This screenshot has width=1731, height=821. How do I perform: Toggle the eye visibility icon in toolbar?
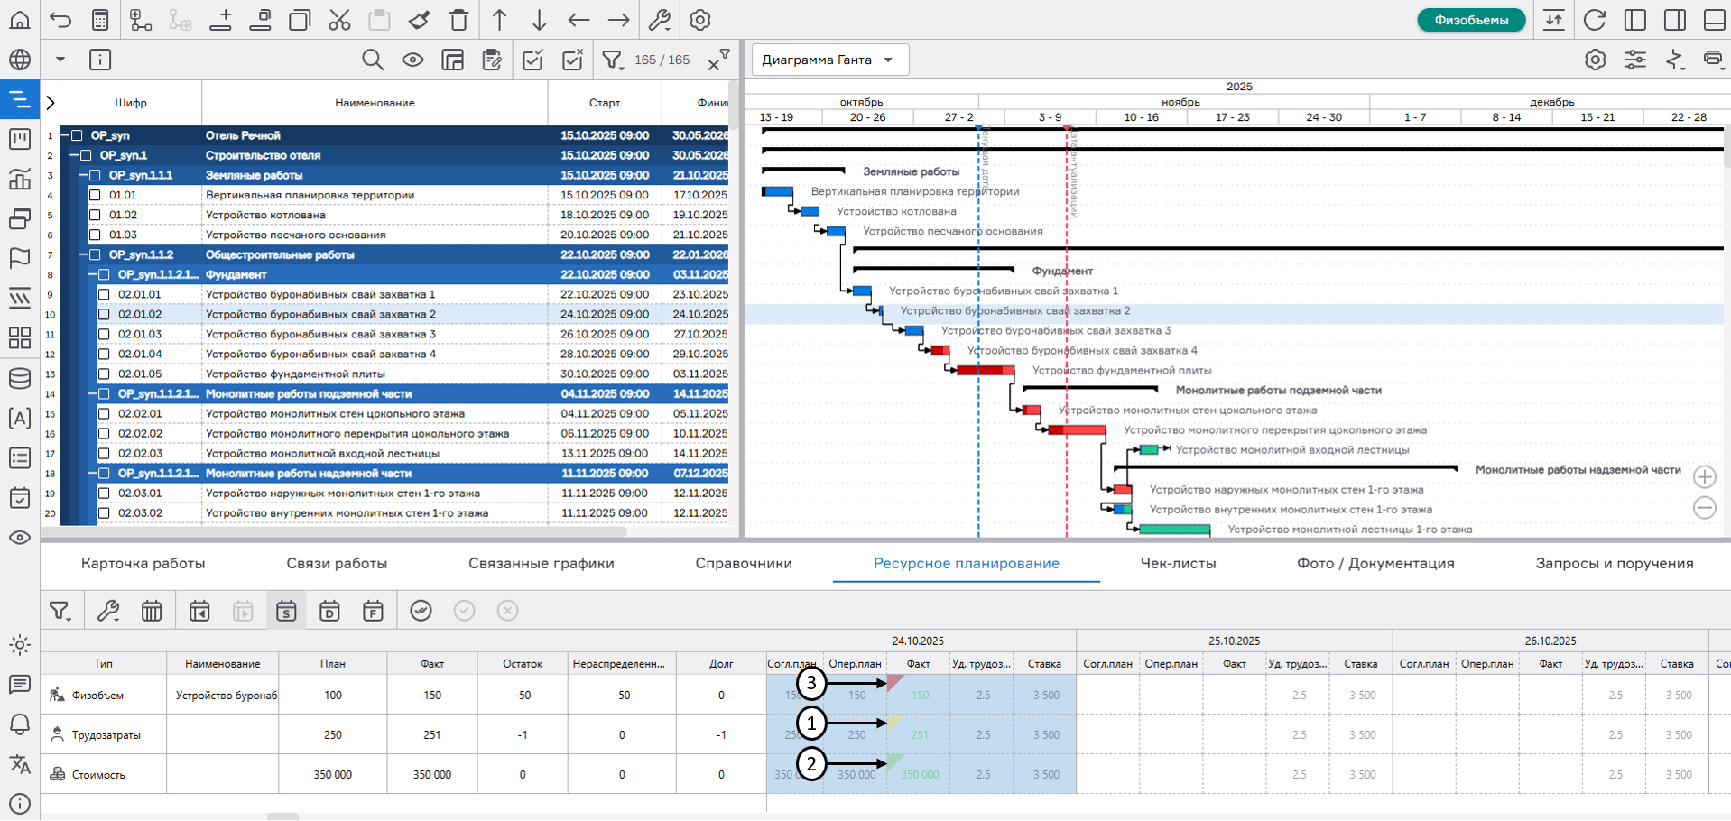tap(412, 60)
